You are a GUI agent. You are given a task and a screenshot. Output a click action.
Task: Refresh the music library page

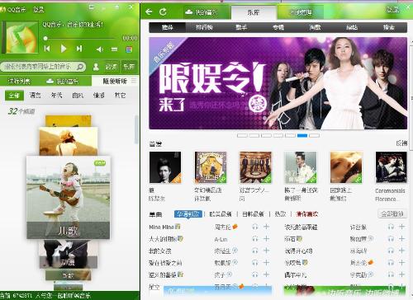pos(163,12)
